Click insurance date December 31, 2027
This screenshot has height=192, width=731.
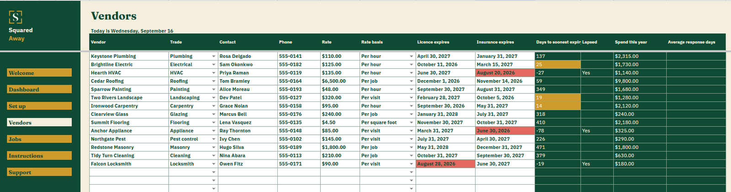click(505, 147)
